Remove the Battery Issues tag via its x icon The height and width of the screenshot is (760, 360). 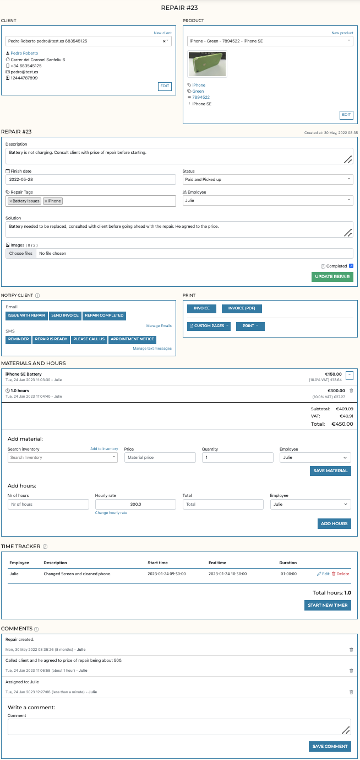pos(10,201)
